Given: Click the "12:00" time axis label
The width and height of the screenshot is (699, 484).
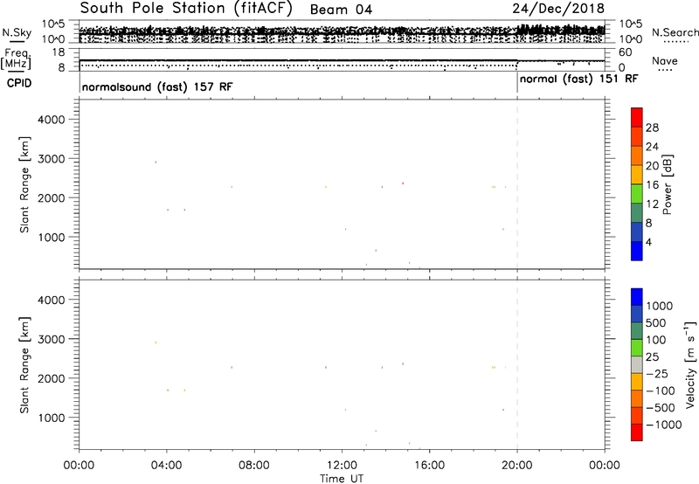Looking at the screenshot, I should point(342,466).
